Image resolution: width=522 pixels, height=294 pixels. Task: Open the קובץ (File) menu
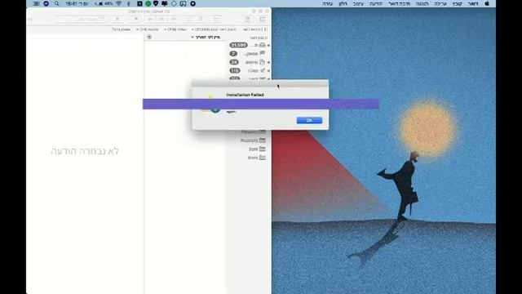457,3
